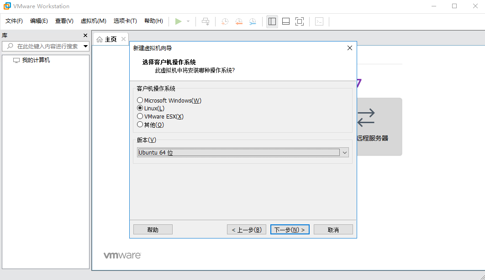Select 其他(O) radio button
Screen dimensions: 485x280
pyautogui.click(x=140, y=124)
